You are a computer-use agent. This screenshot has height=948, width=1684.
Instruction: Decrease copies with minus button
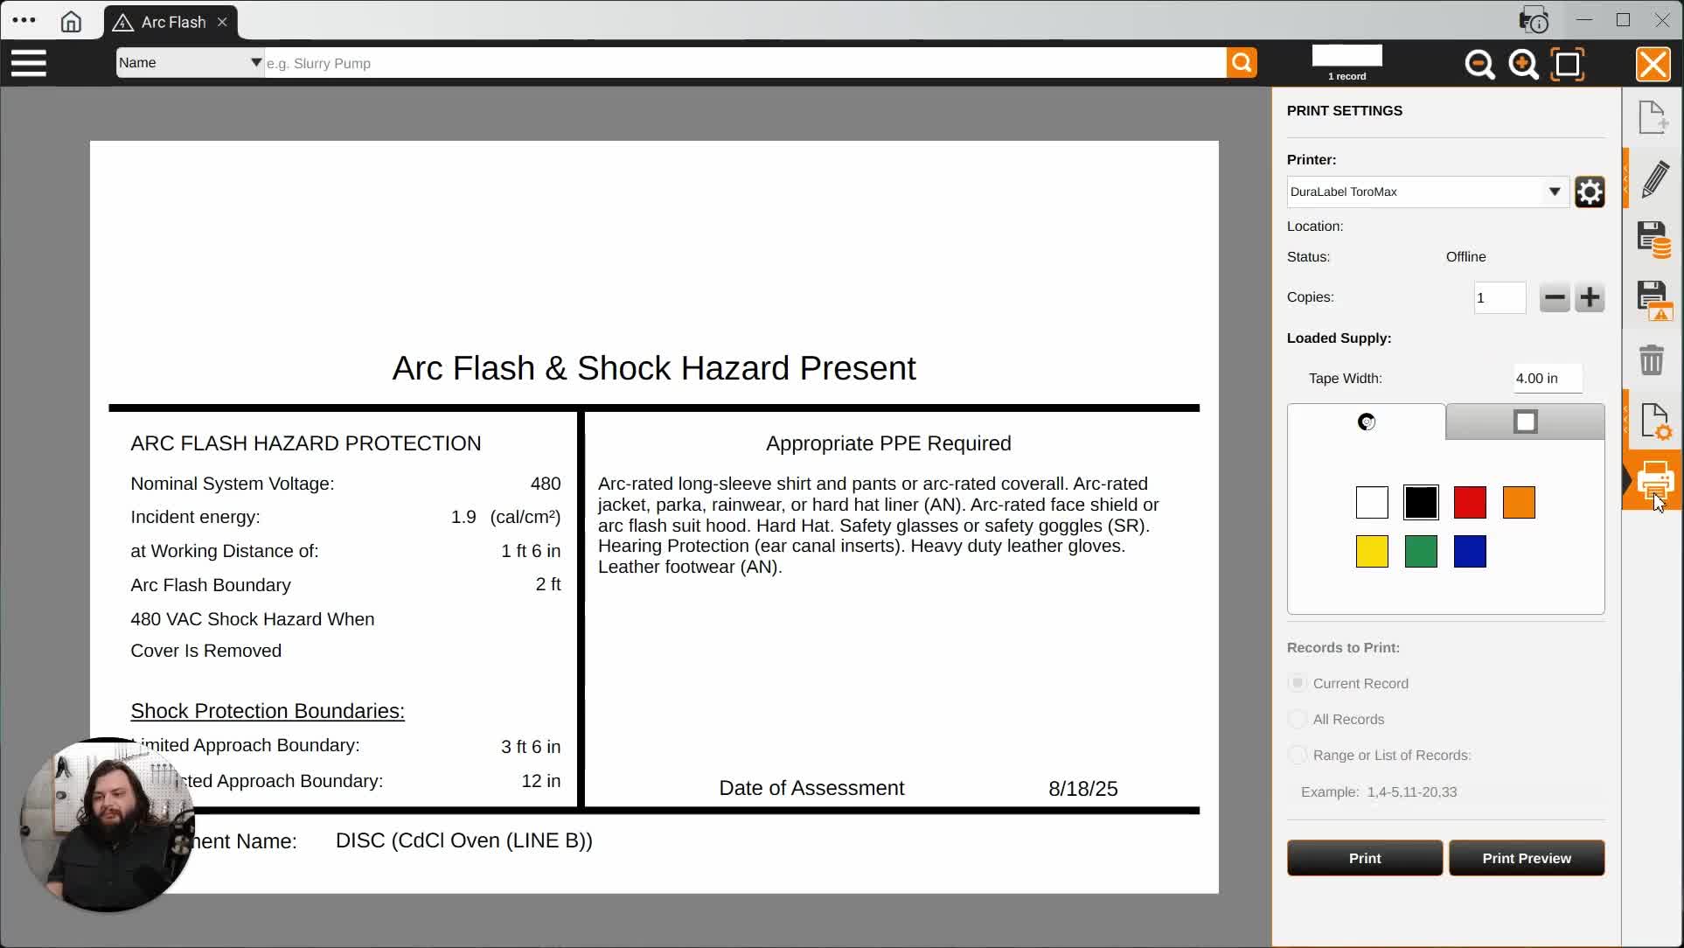1555,297
